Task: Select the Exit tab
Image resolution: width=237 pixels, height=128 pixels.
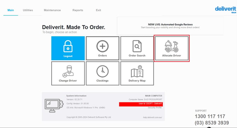Action: (x=98, y=10)
